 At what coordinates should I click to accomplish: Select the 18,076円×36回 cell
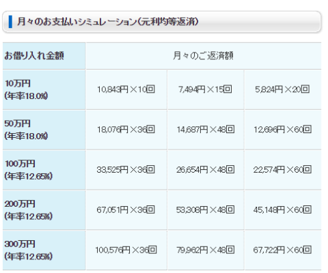tap(126, 130)
